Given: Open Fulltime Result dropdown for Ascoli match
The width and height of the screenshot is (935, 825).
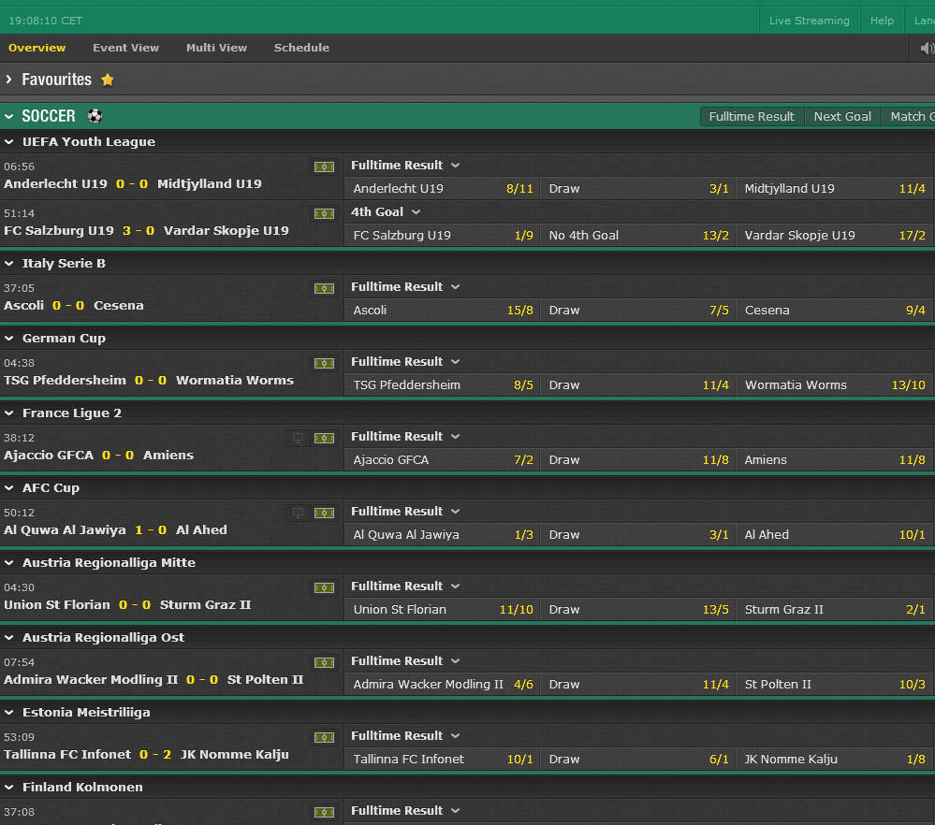Looking at the screenshot, I should coord(405,287).
